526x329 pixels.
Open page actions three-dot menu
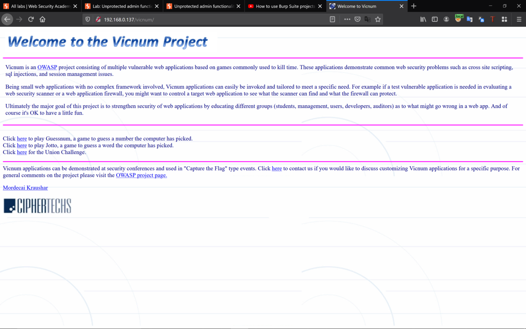click(347, 19)
